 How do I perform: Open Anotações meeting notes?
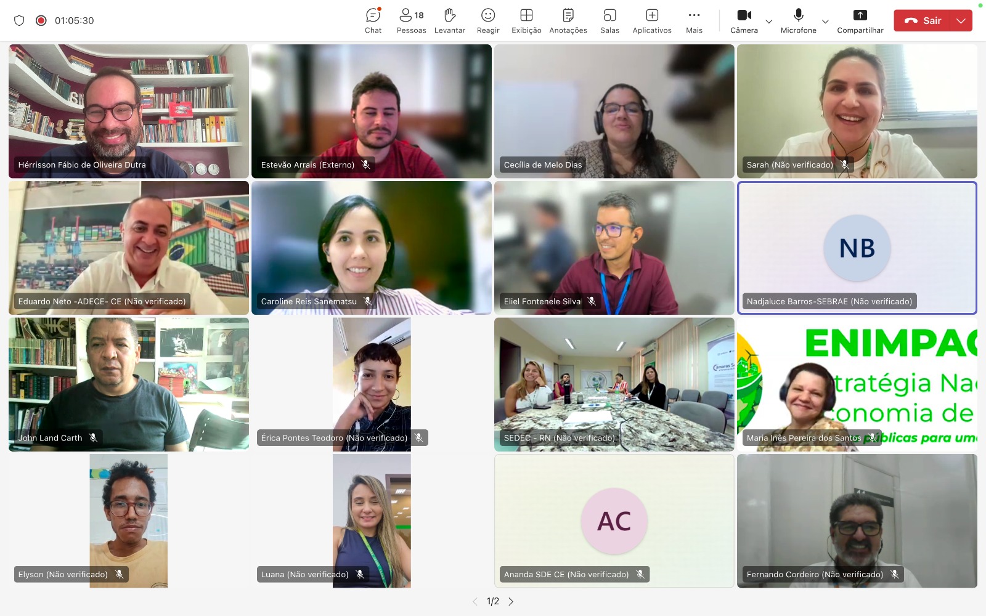[568, 20]
